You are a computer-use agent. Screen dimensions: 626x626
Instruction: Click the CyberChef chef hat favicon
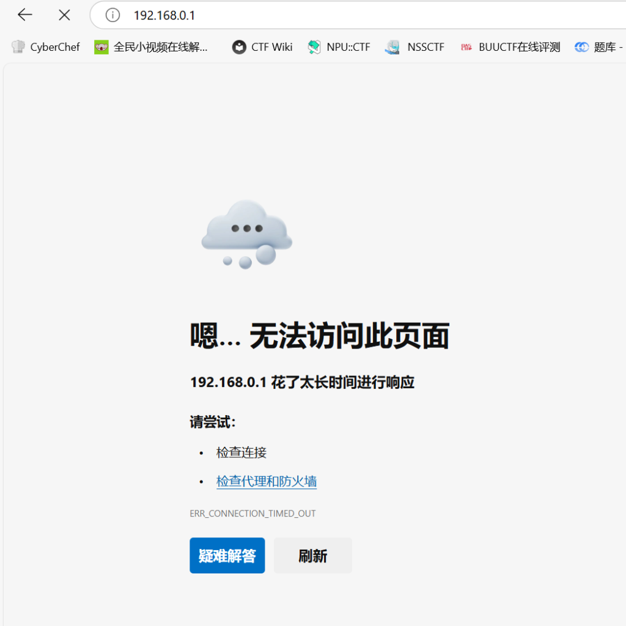(x=18, y=47)
